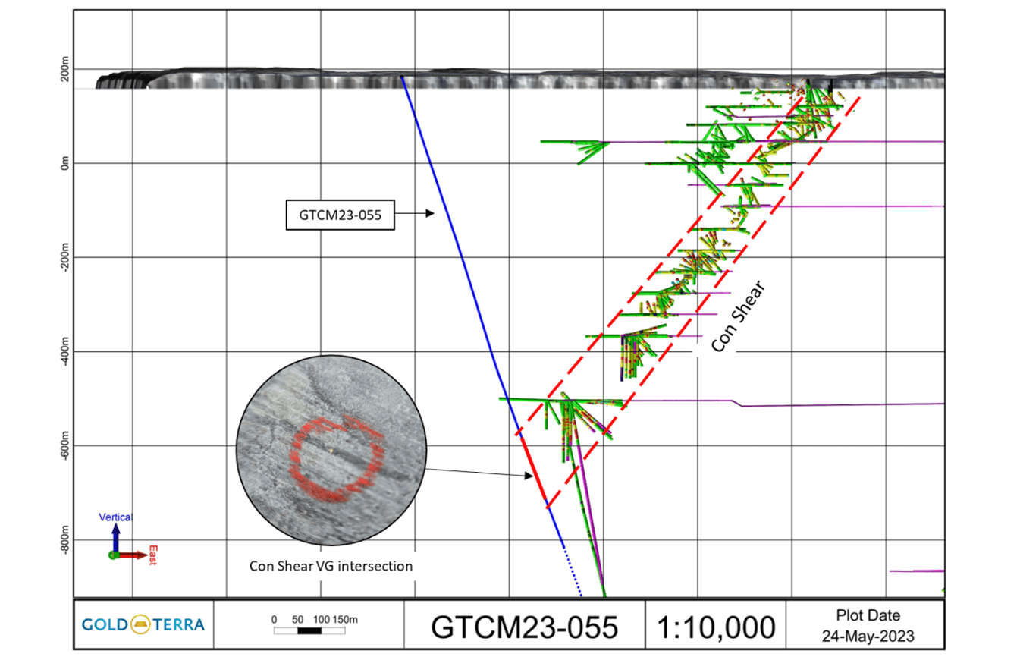This screenshot has width=1020, height=657.
Task: Click the -200m elevation label
Action: (x=66, y=257)
